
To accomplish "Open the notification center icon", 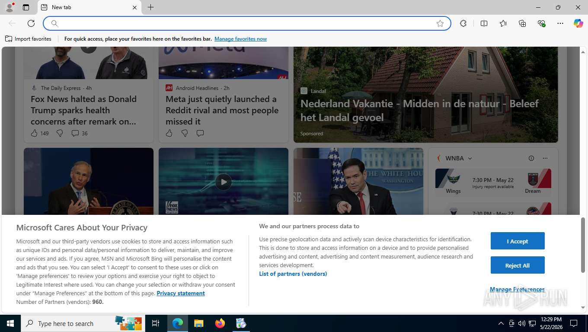I will [x=574, y=323].
